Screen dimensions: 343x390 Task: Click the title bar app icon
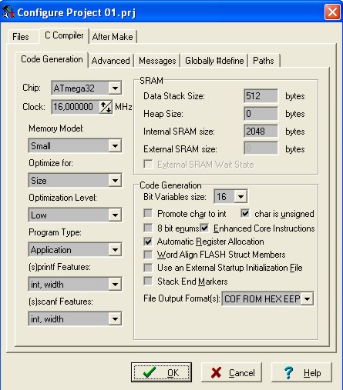pos(8,12)
